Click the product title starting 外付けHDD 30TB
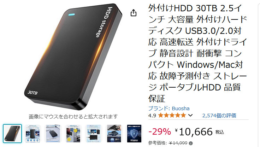This screenshot has width=260, height=147. pos(198,53)
